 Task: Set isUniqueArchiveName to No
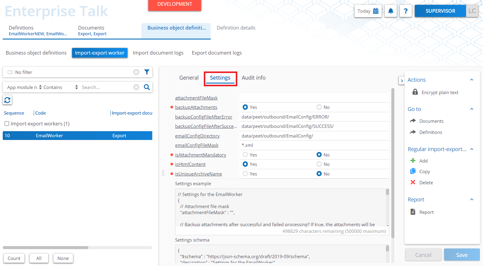point(319,174)
